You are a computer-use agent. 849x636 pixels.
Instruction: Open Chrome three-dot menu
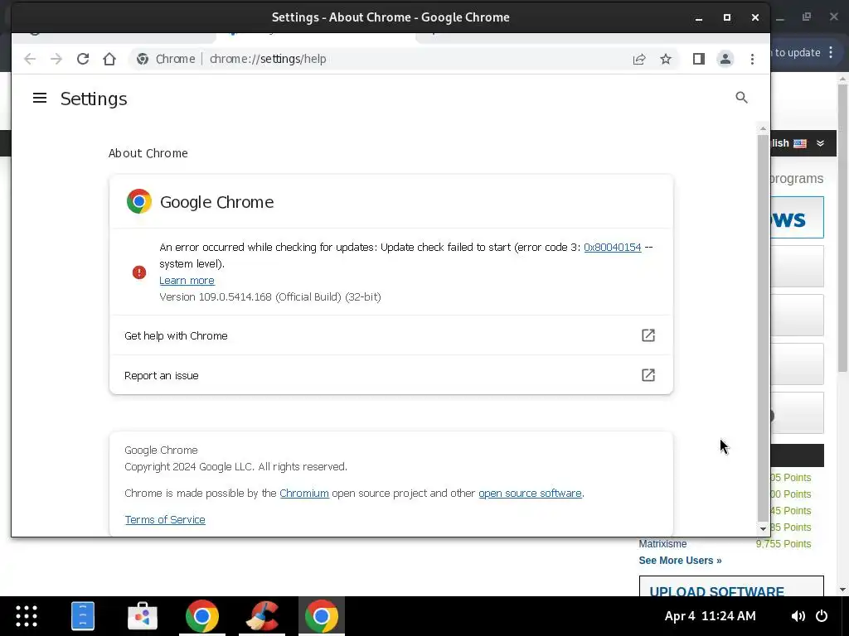(752, 59)
